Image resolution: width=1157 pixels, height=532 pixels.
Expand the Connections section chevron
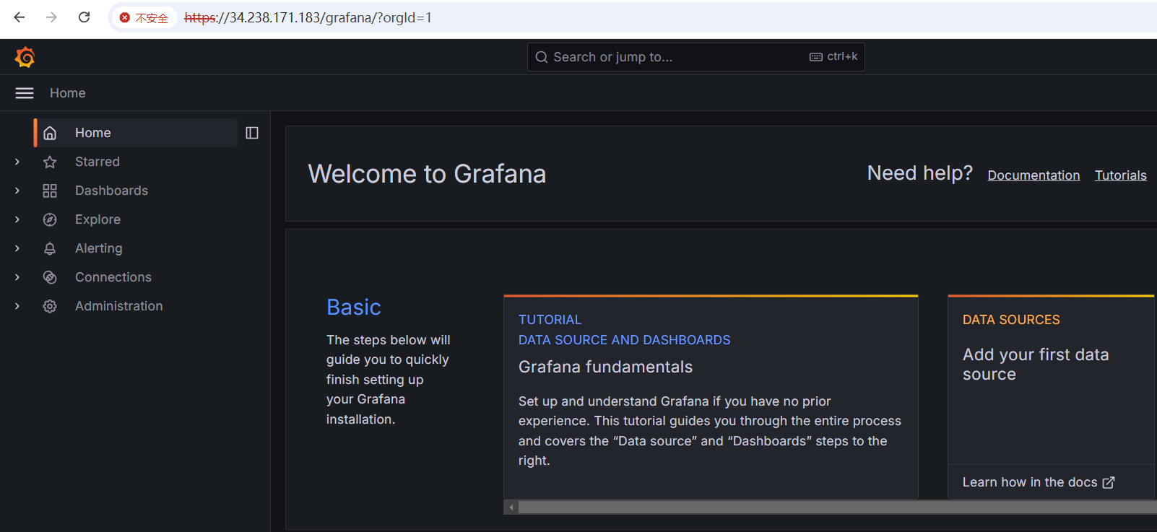(17, 277)
